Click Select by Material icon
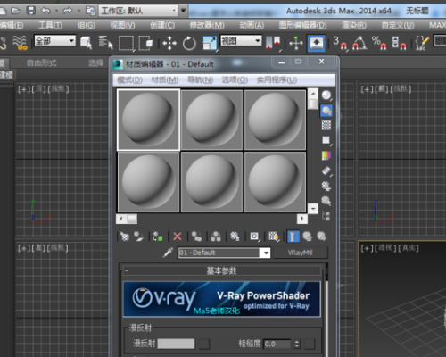The width and height of the screenshot is (446, 357). click(x=326, y=201)
